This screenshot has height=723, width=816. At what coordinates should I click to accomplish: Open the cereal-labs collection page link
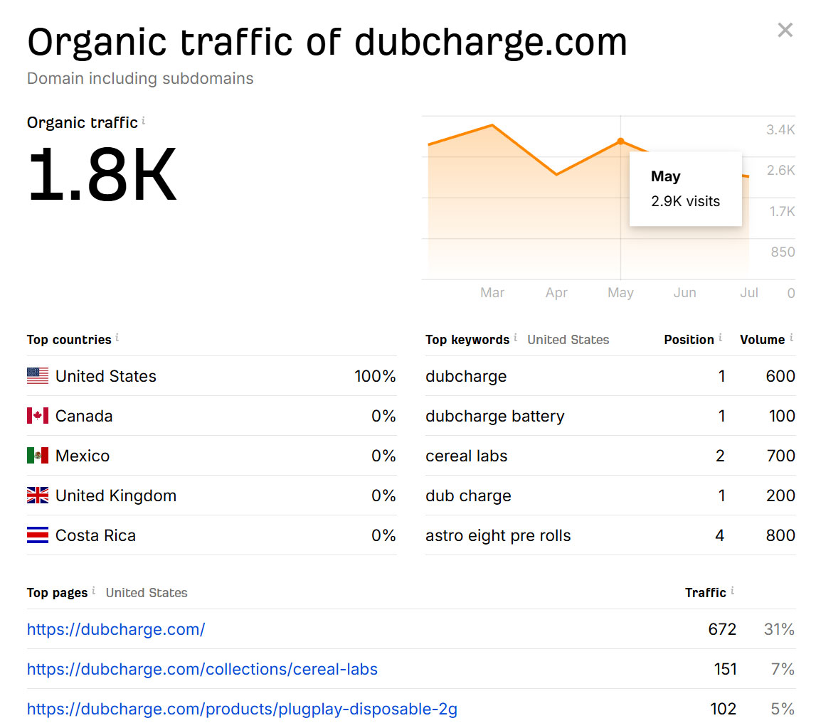(202, 669)
